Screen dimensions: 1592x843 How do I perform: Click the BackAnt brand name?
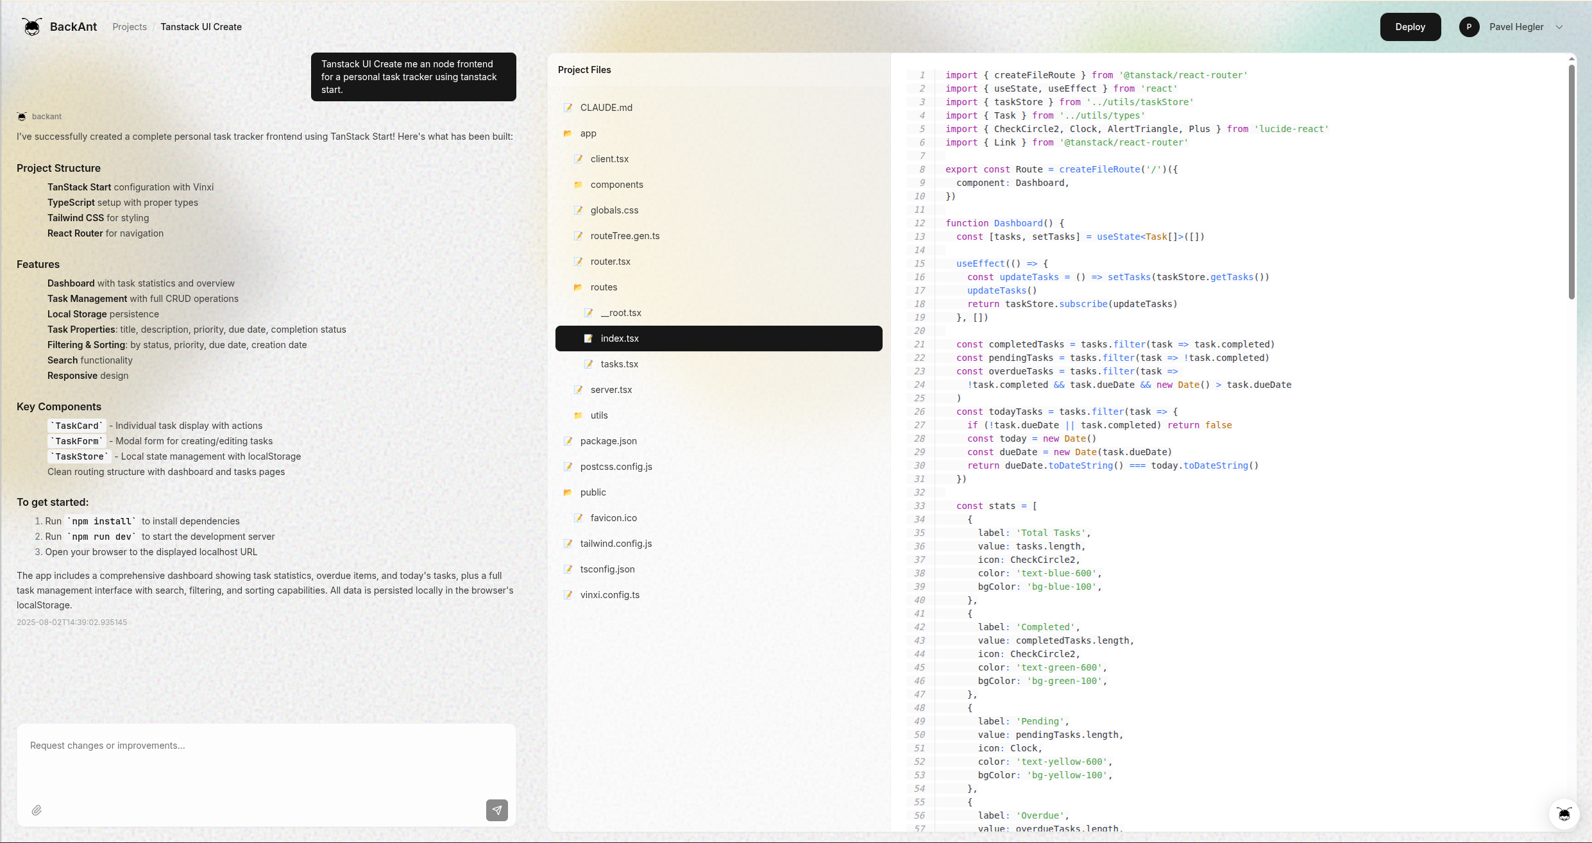pyautogui.click(x=73, y=27)
